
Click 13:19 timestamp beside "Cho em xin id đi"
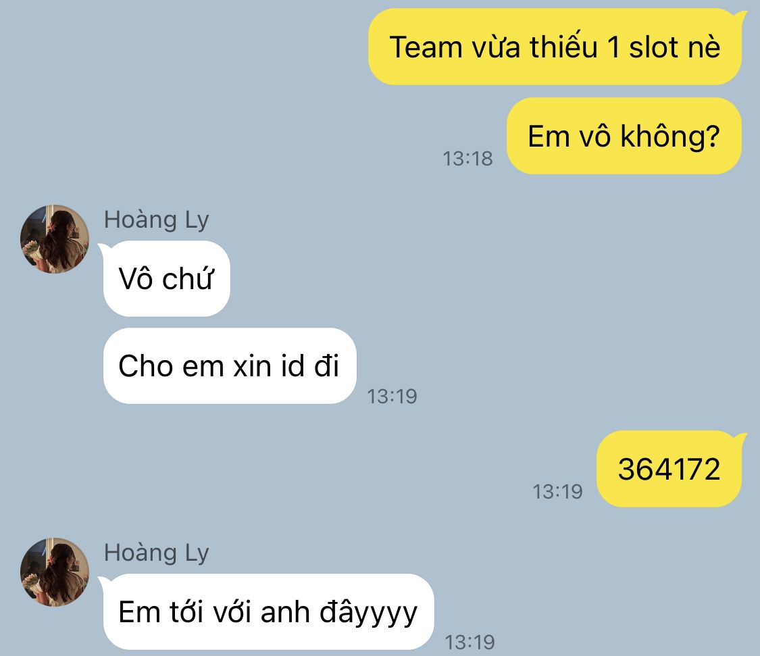392,397
